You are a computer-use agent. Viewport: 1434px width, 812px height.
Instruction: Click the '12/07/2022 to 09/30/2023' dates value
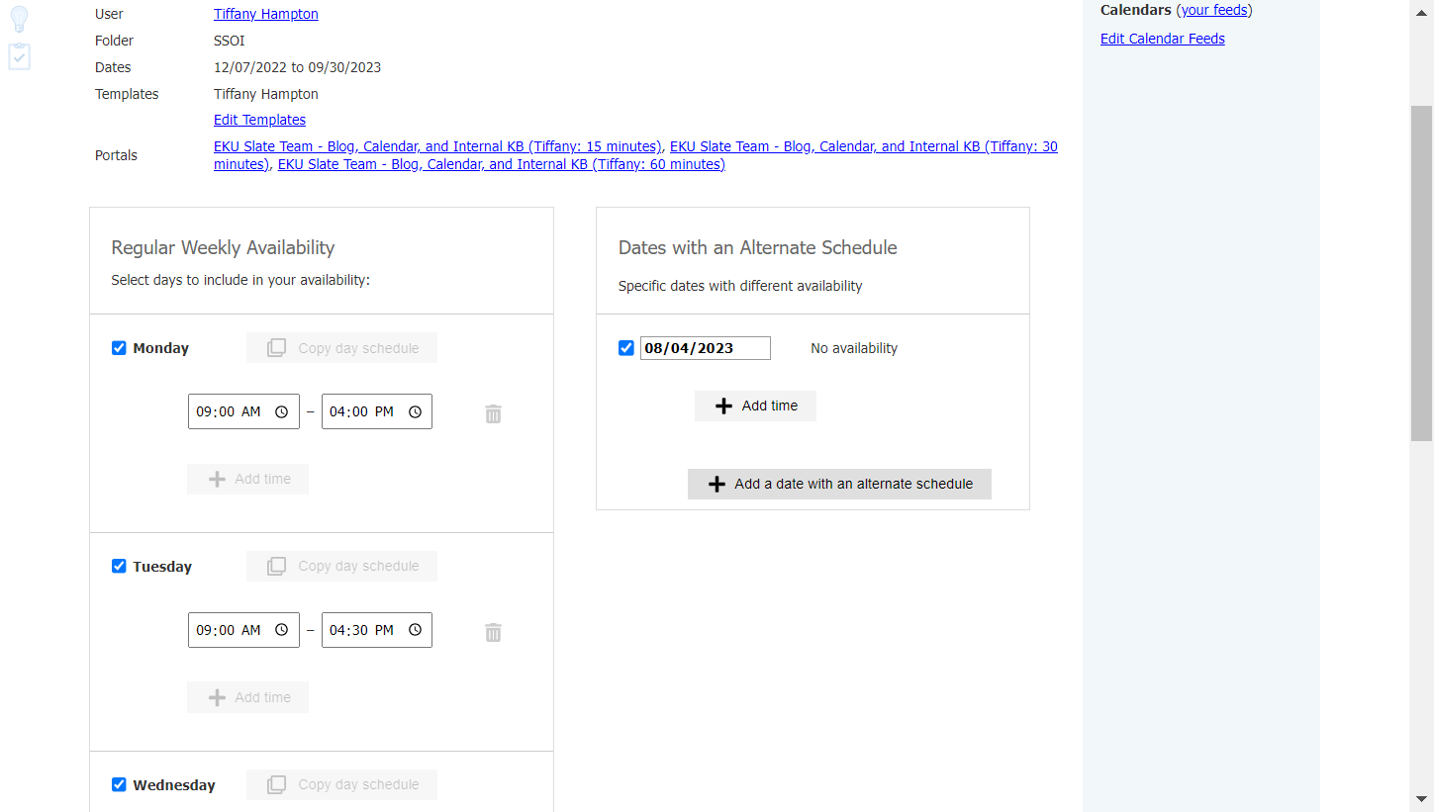[x=297, y=67]
